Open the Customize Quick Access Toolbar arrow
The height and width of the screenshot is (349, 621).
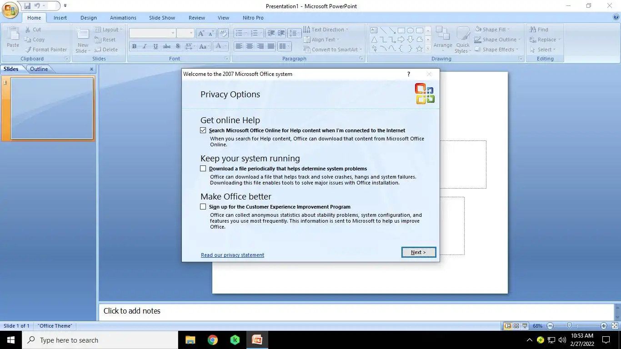65,6
